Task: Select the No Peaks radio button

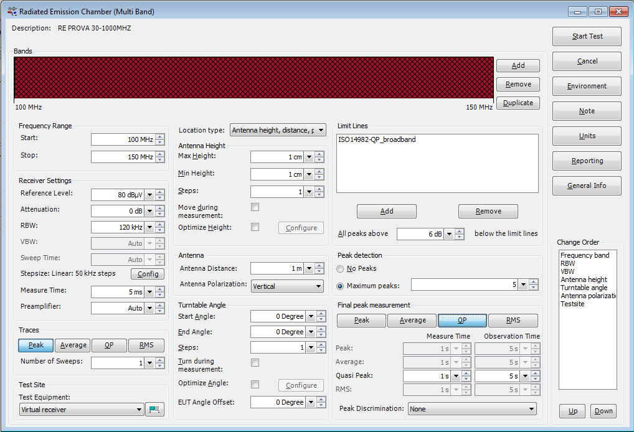Action: point(340,269)
